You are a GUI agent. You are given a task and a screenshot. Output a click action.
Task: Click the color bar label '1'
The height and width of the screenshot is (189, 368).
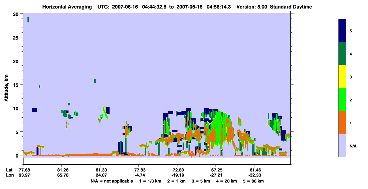[x=351, y=123]
